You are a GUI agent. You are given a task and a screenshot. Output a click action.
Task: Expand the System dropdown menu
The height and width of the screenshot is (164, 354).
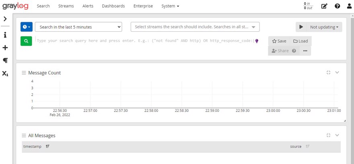click(170, 6)
